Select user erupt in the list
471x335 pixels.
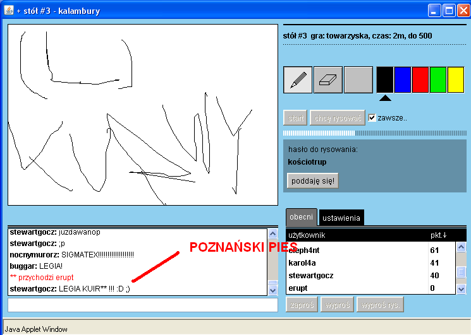(370, 288)
